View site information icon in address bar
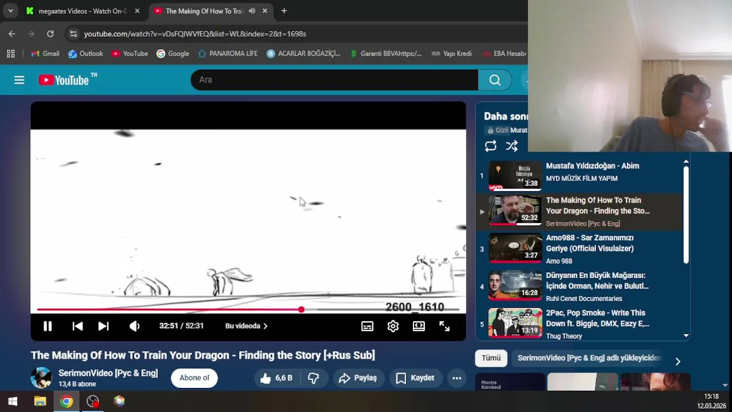This screenshot has height=412, width=732. coord(73,34)
